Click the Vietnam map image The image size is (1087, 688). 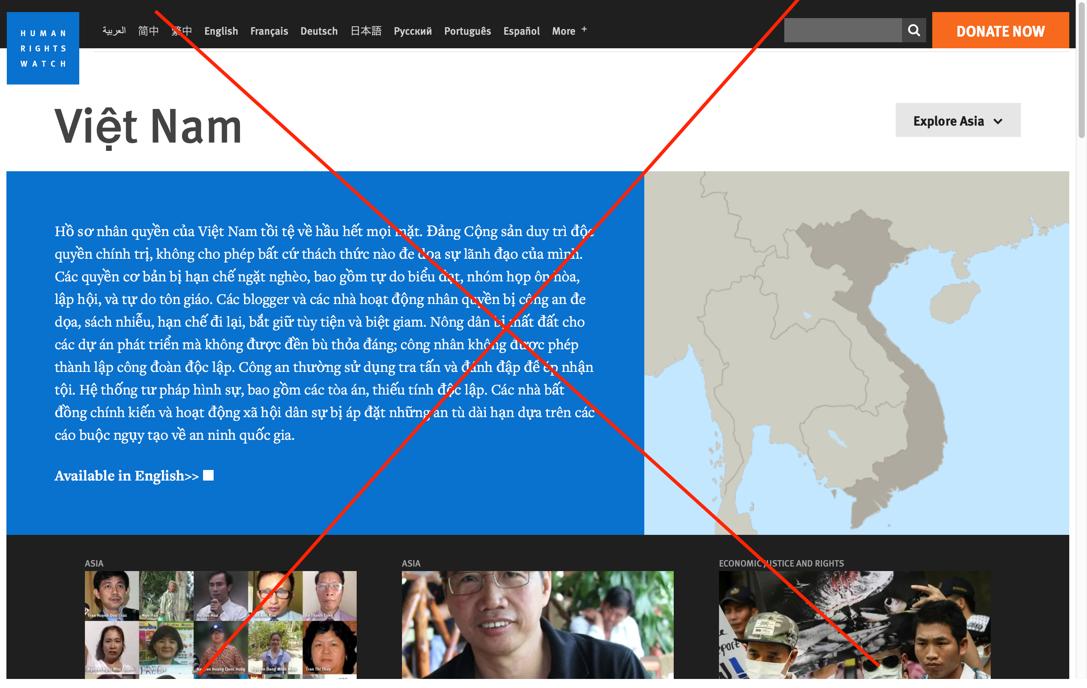click(x=856, y=353)
